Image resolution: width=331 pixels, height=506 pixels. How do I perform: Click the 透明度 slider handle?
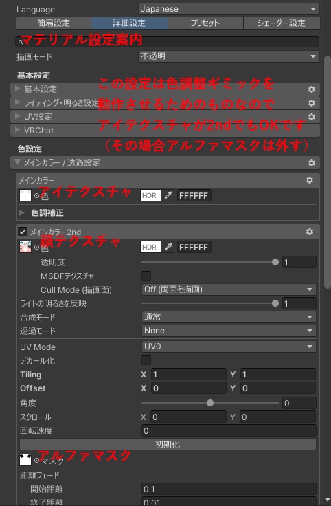point(275,262)
